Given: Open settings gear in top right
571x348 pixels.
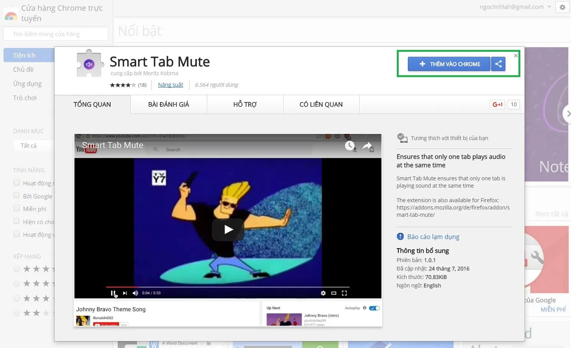Looking at the screenshot, I should pyautogui.click(x=562, y=7).
